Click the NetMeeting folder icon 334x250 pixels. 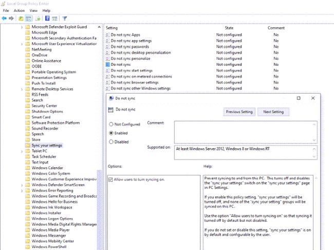coord(27,49)
